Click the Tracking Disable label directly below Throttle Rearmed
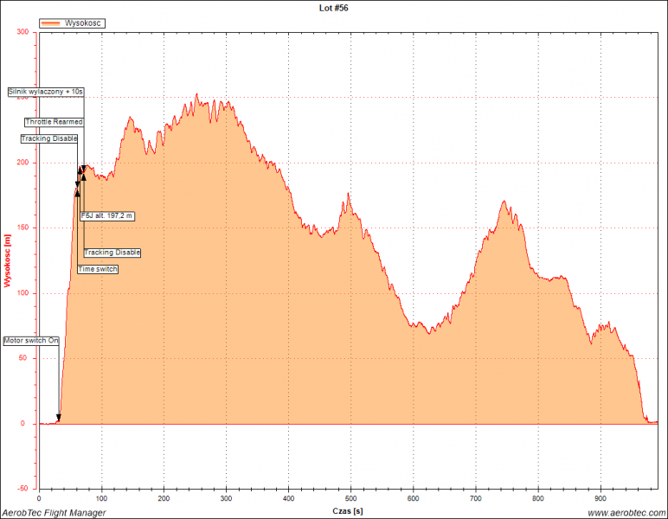Image resolution: width=668 pixels, height=519 pixels. pyautogui.click(x=49, y=138)
